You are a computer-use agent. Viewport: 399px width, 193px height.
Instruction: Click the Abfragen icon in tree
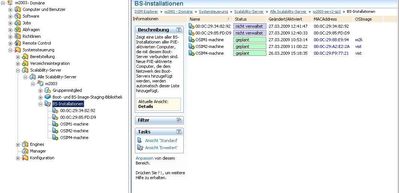(x=18, y=30)
